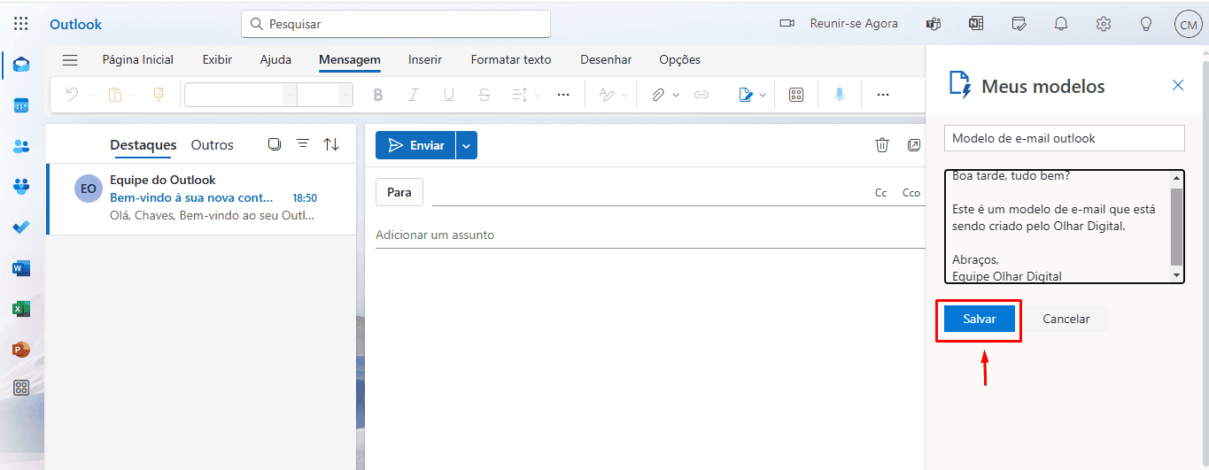Open Mail in the left sidebar
The width and height of the screenshot is (1209, 470).
[x=21, y=65]
